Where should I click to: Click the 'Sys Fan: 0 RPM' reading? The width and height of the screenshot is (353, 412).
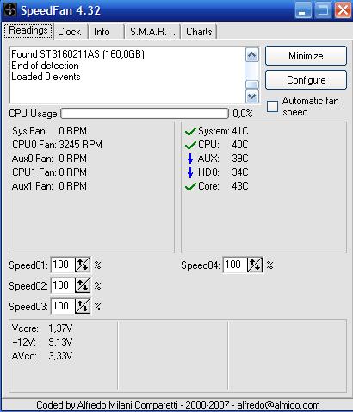pyautogui.click(x=49, y=131)
